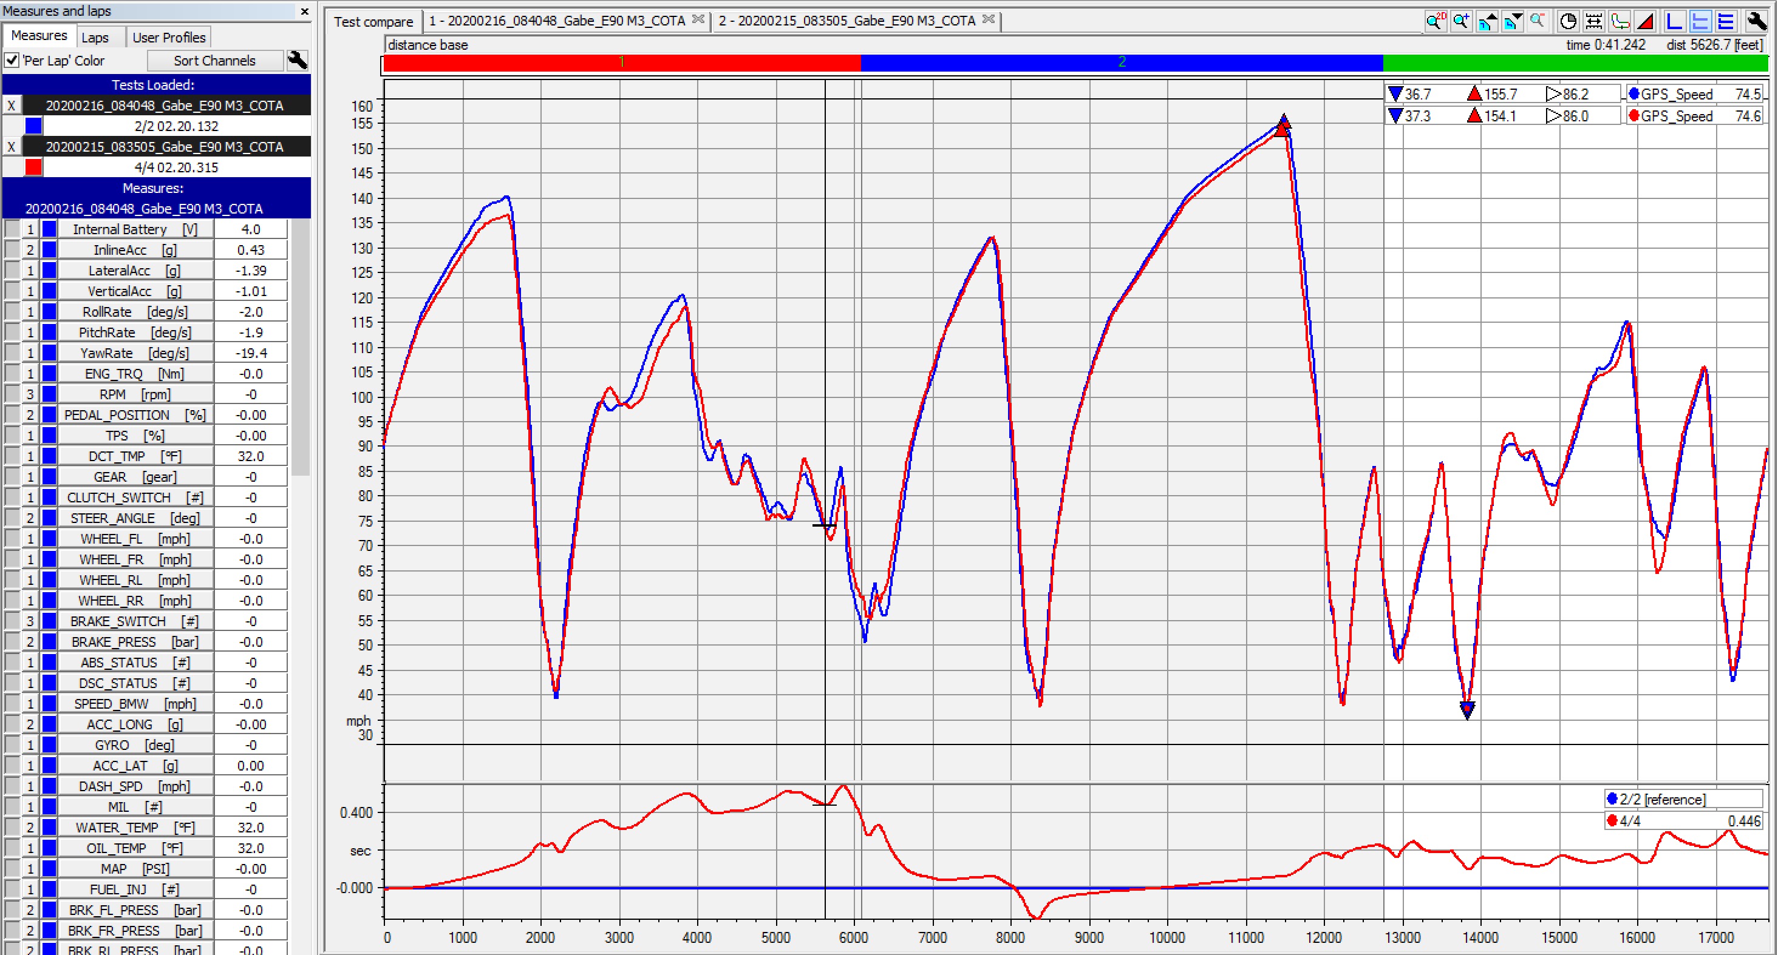Select lap row '4/4 02.20.315'
Image resolution: width=1778 pixels, height=955 pixels.
tap(177, 167)
